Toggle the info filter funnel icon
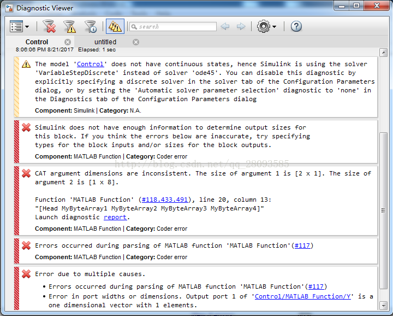The image size is (393, 316). [91, 26]
